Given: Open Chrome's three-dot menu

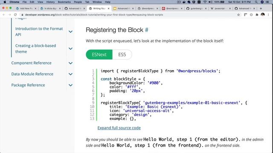Looking at the screenshot, I should point(268,15).
